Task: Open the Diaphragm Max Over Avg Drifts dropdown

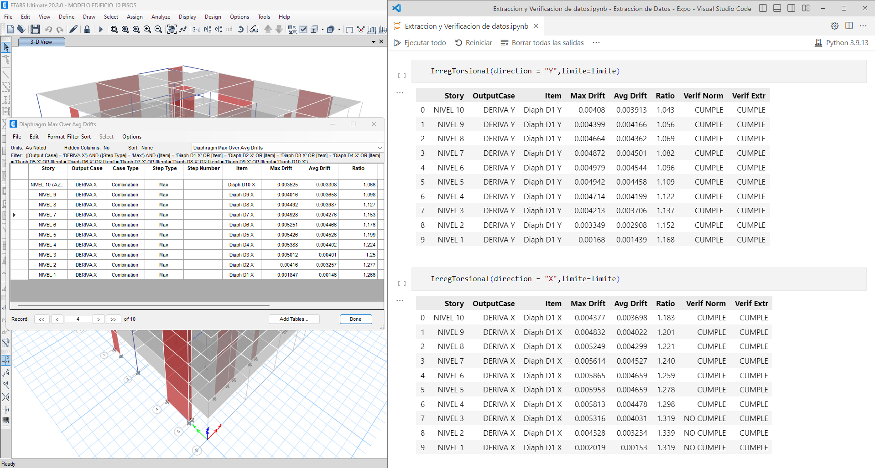Action: (x=380, y=148)
